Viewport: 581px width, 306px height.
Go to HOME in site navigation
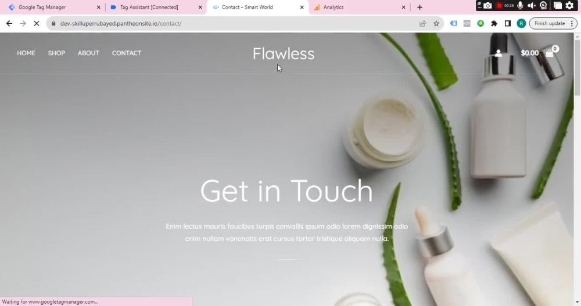click(x=26, y=53)
